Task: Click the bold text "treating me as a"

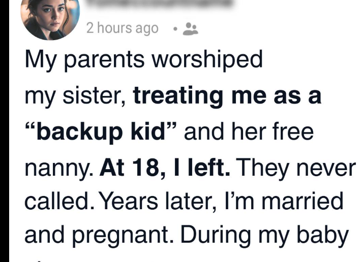Action: tap(227, 95)
